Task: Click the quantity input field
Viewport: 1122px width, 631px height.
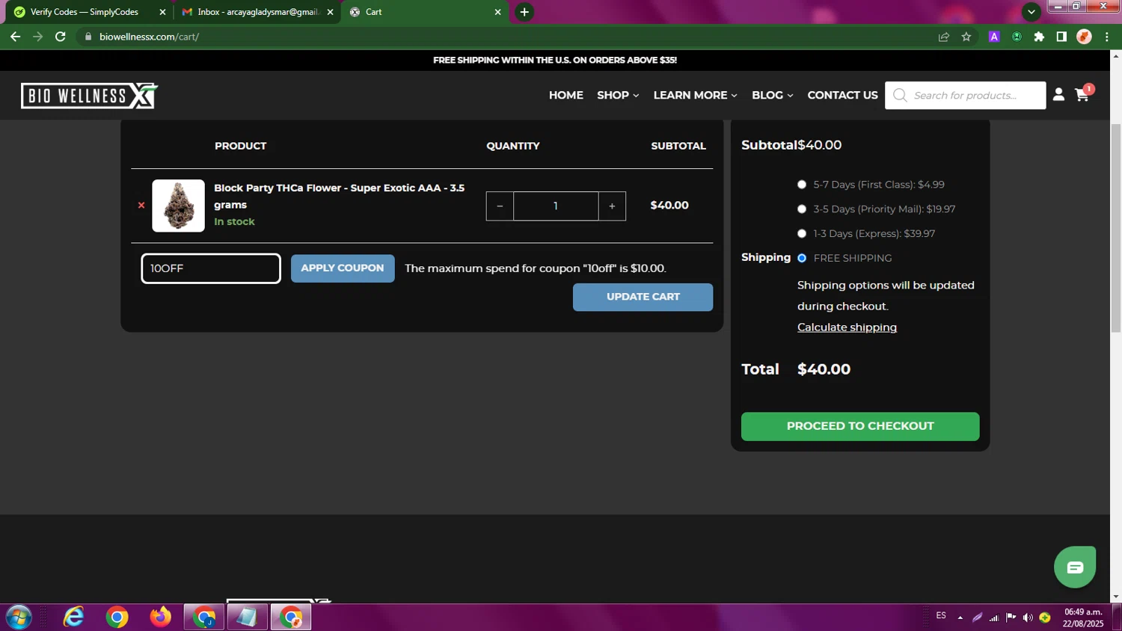Action: coord(556,206)
